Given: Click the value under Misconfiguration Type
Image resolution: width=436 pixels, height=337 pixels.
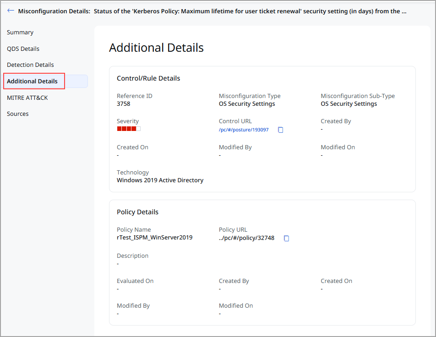Looking at the screenshot, I should point(247,104).
